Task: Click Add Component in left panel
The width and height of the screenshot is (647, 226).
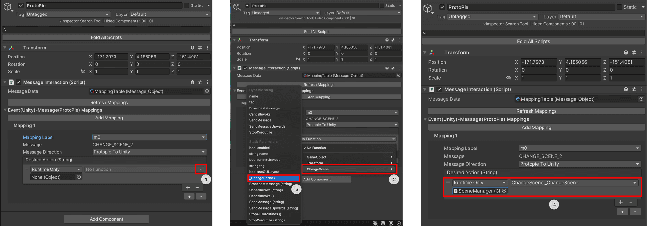Action: (106, 219)
